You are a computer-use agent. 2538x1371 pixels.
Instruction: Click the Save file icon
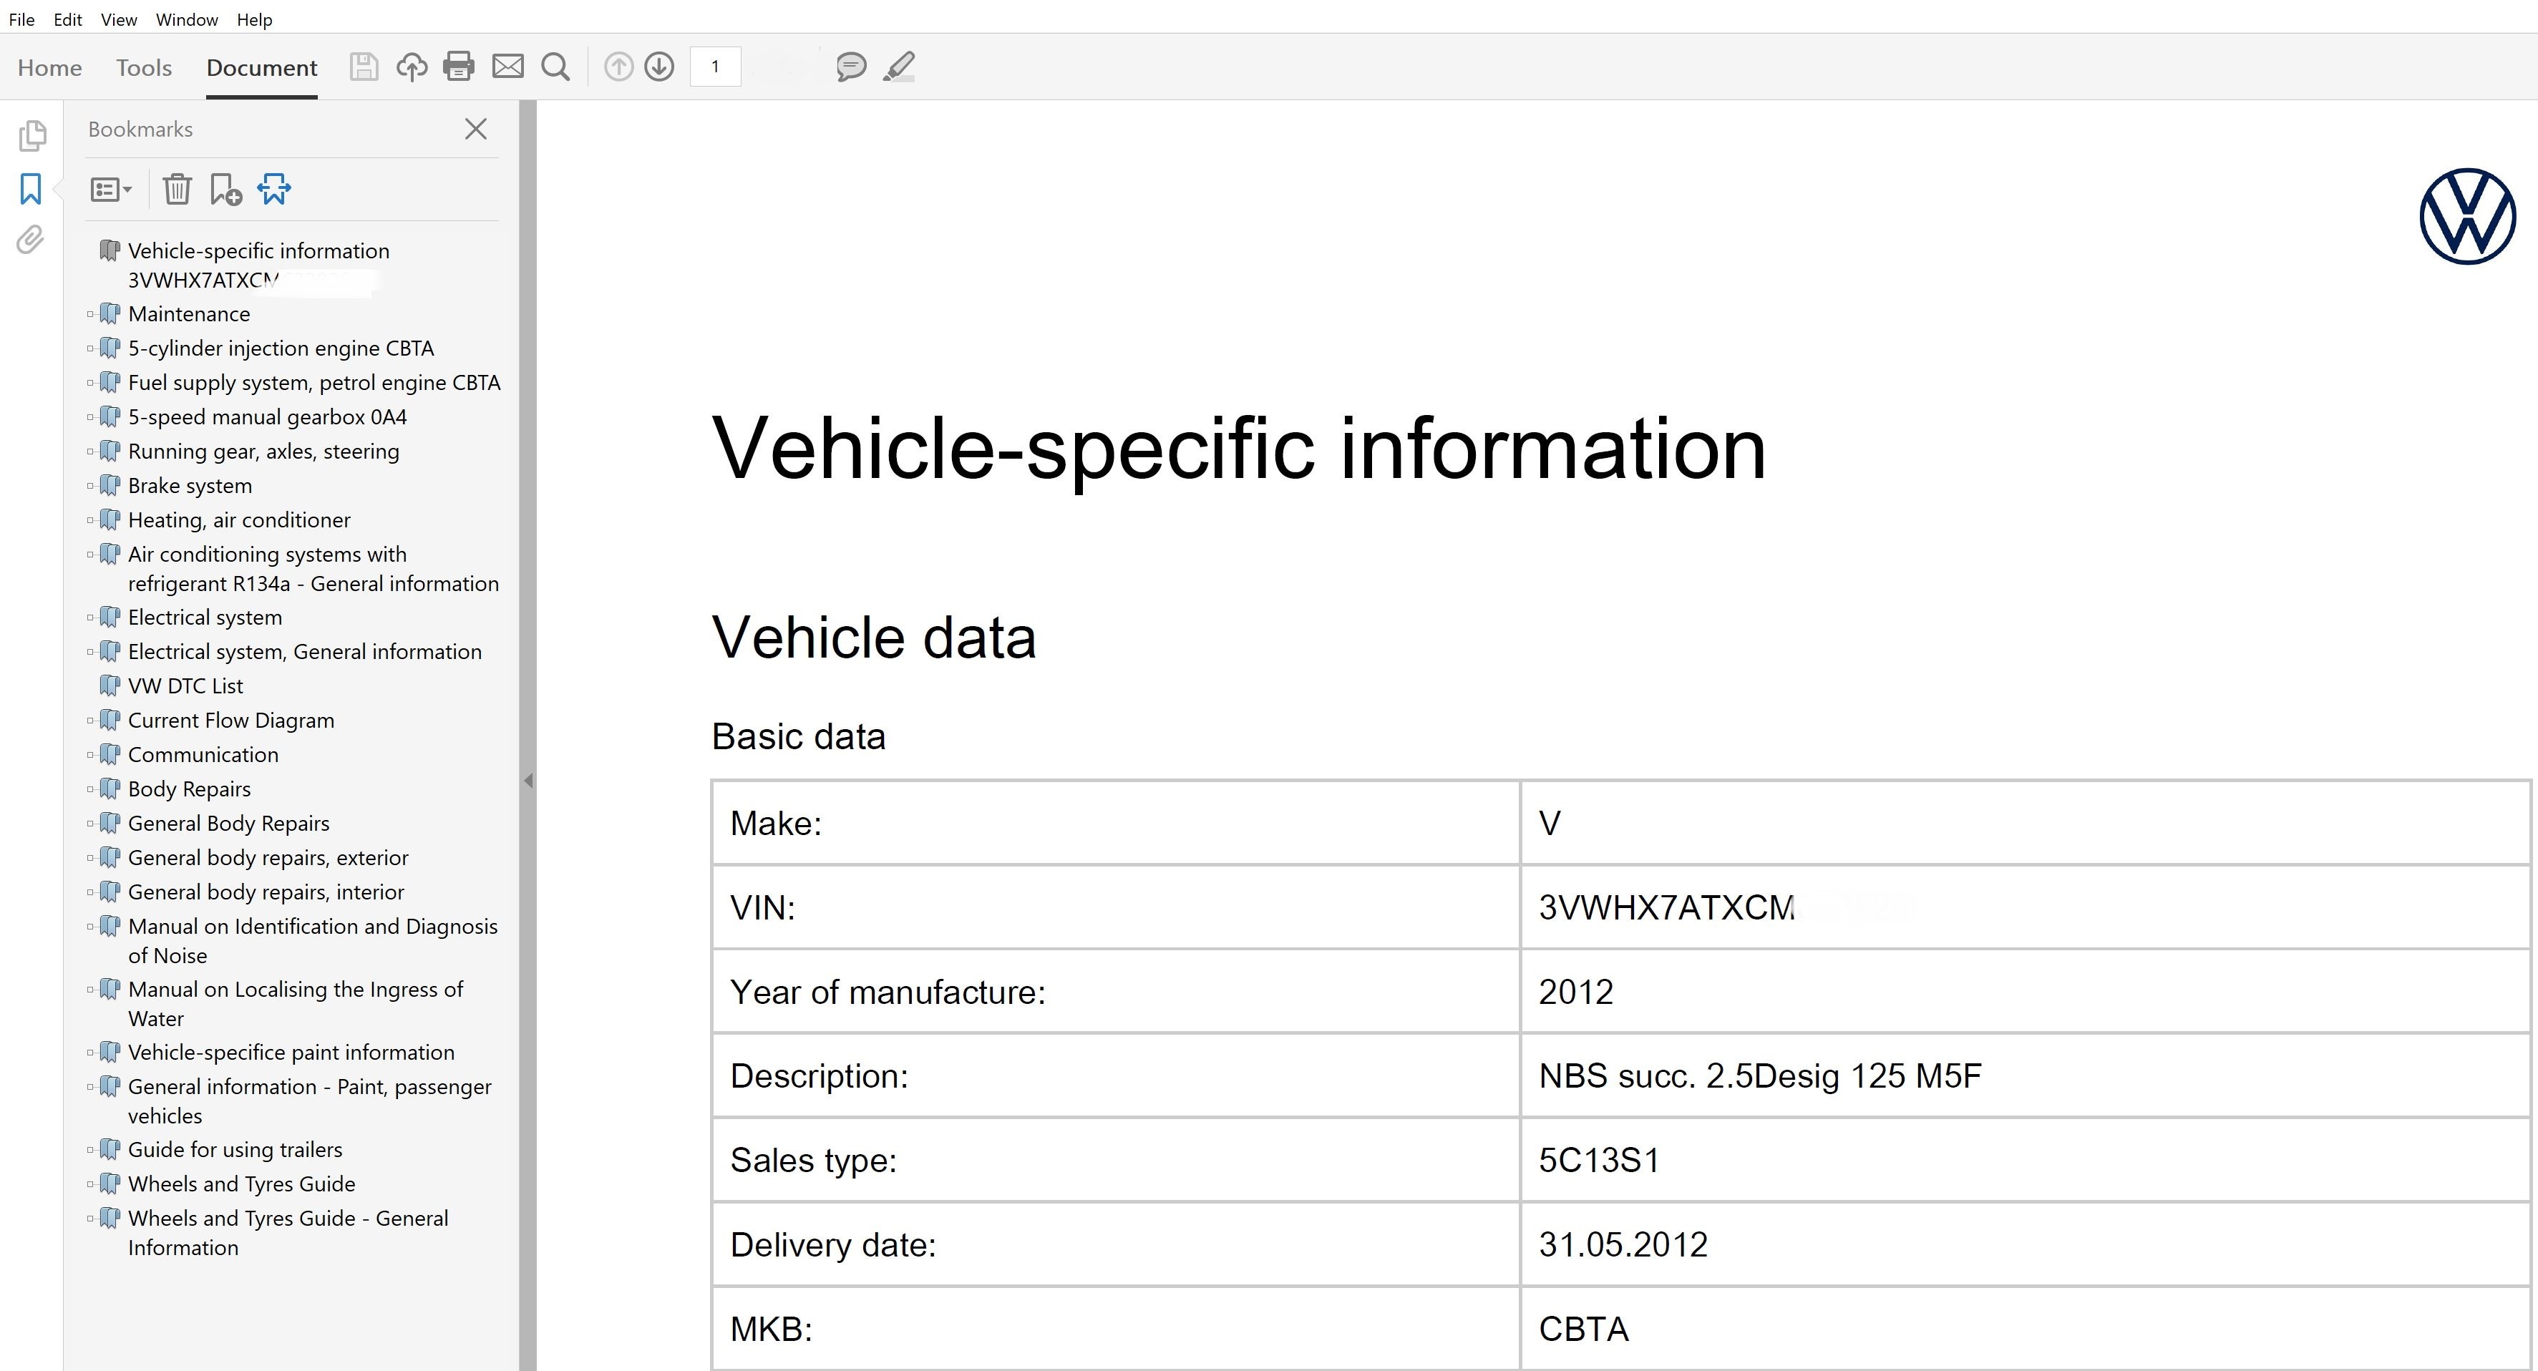pyautogui.click(x=364, y=67)
